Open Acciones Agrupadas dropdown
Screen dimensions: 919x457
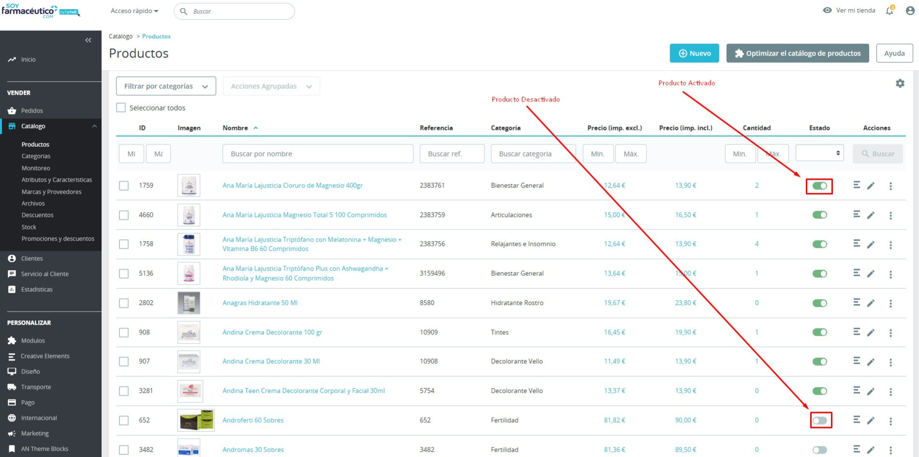click(271, 86)
